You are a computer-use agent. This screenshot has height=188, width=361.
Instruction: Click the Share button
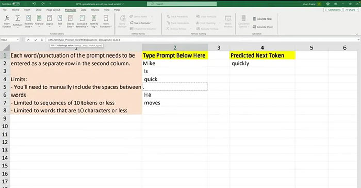351,10
